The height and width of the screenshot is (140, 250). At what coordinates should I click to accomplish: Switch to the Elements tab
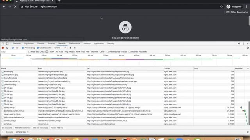click(17, 44)
